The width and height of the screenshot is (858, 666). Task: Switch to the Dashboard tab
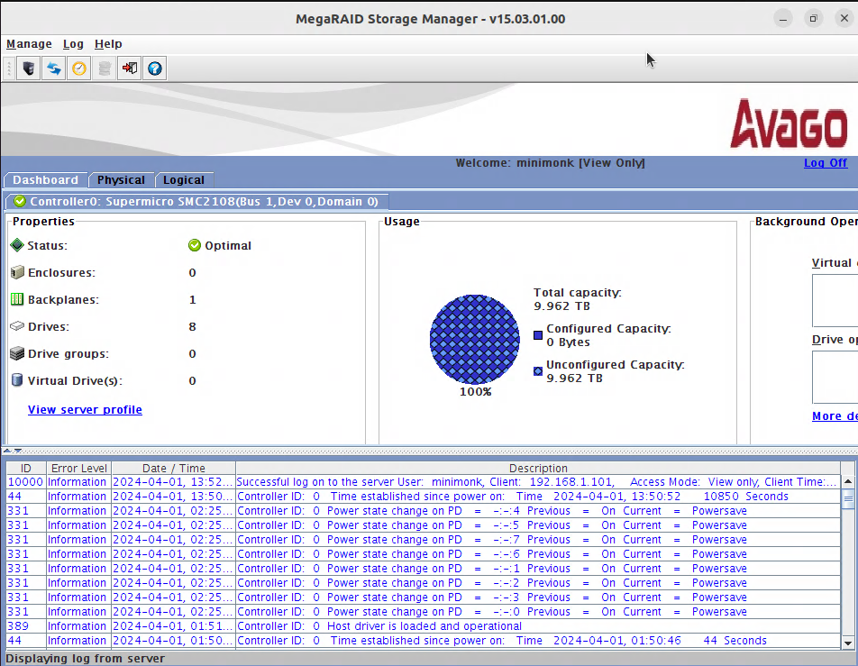pos(45,180)
